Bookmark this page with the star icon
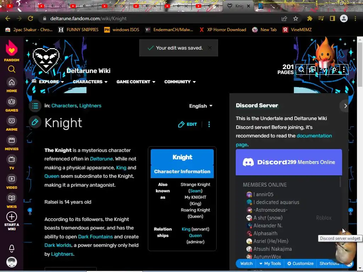The height and width of the screenshot is (272, 363). (296, 18)
